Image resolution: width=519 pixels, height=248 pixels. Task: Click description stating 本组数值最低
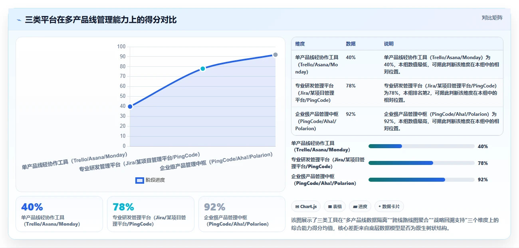point(442,65)
